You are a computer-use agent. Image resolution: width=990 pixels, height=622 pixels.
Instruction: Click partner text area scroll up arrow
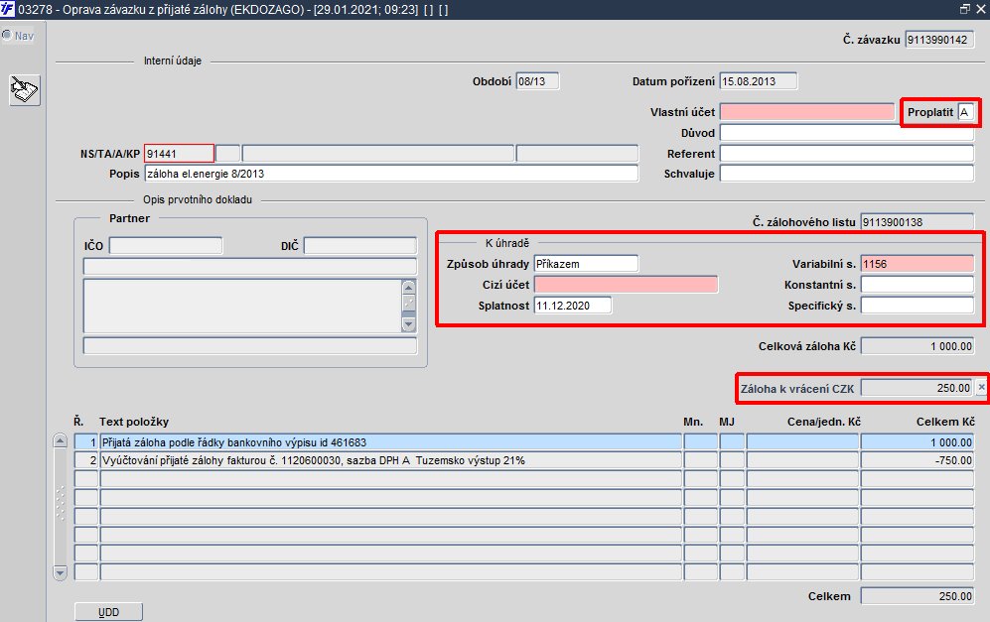click(408, 287)
